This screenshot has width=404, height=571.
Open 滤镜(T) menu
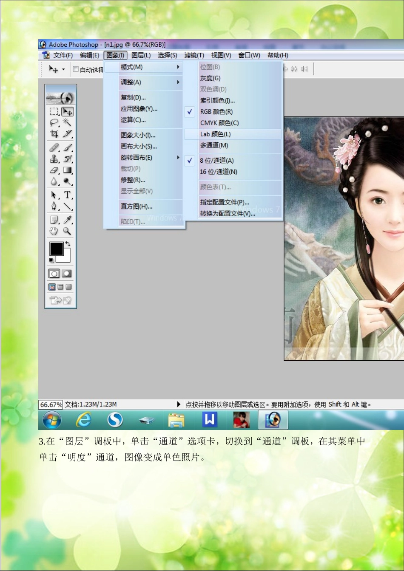[194, 55]
